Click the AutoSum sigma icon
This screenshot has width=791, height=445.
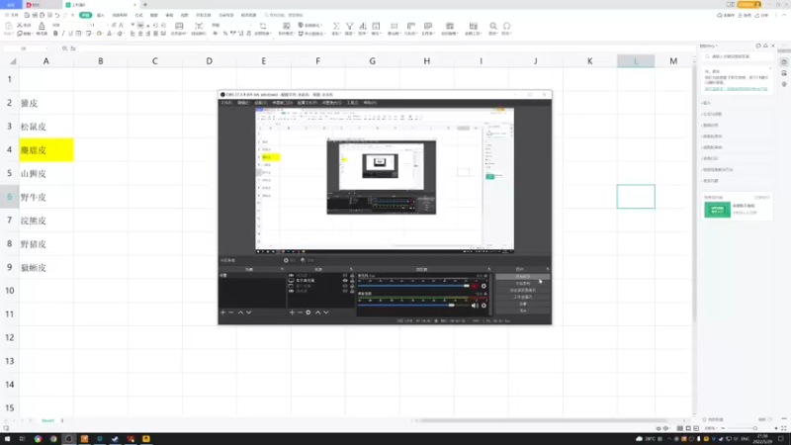point(336,26)
